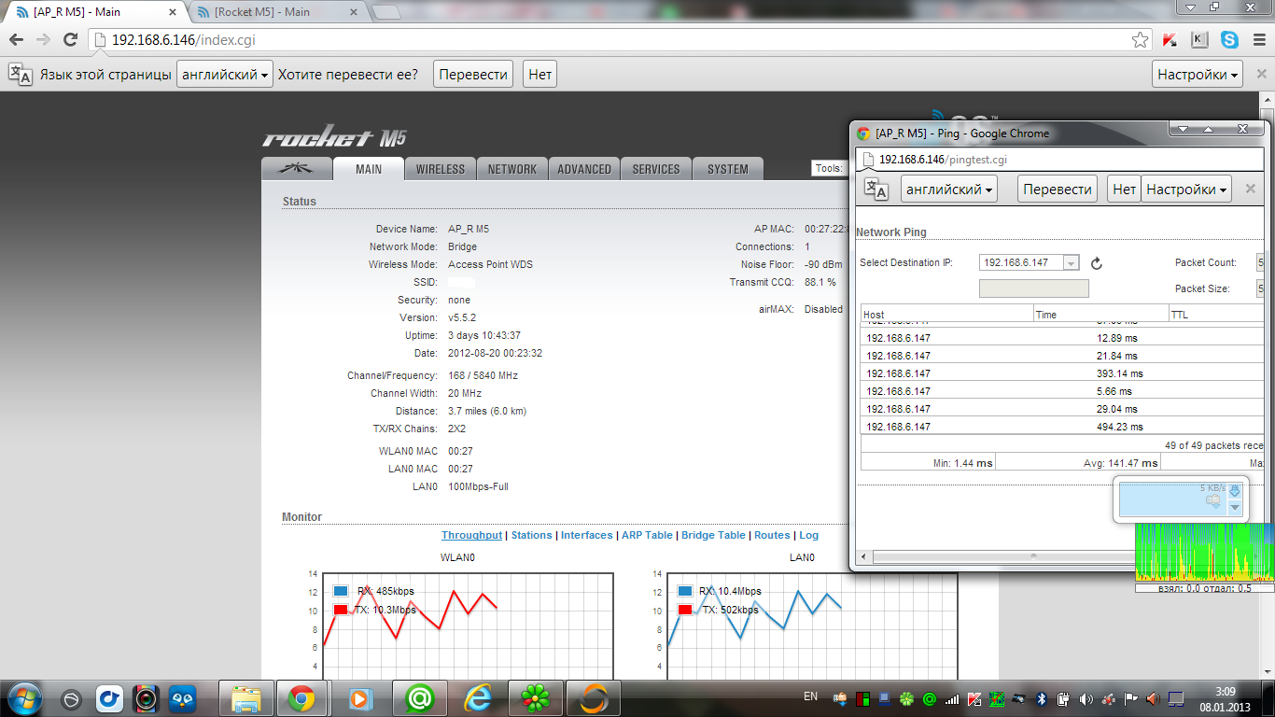Click Нет in the Ping window translate bar

click(1124, 190)
